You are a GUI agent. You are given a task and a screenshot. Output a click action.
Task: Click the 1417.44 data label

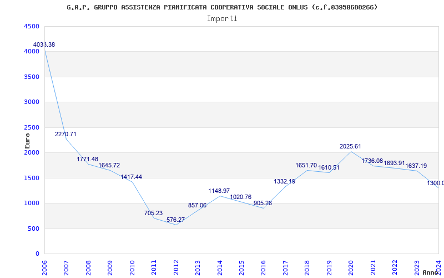coord(131,177)
